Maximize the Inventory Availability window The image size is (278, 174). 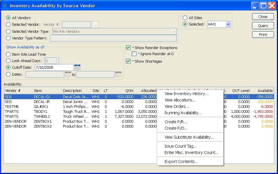click(x=263, y=6)
